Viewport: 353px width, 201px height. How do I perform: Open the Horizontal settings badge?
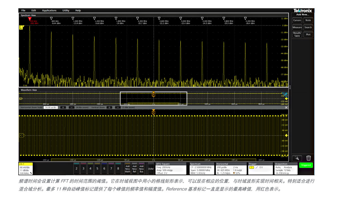(x=231, y=168)
